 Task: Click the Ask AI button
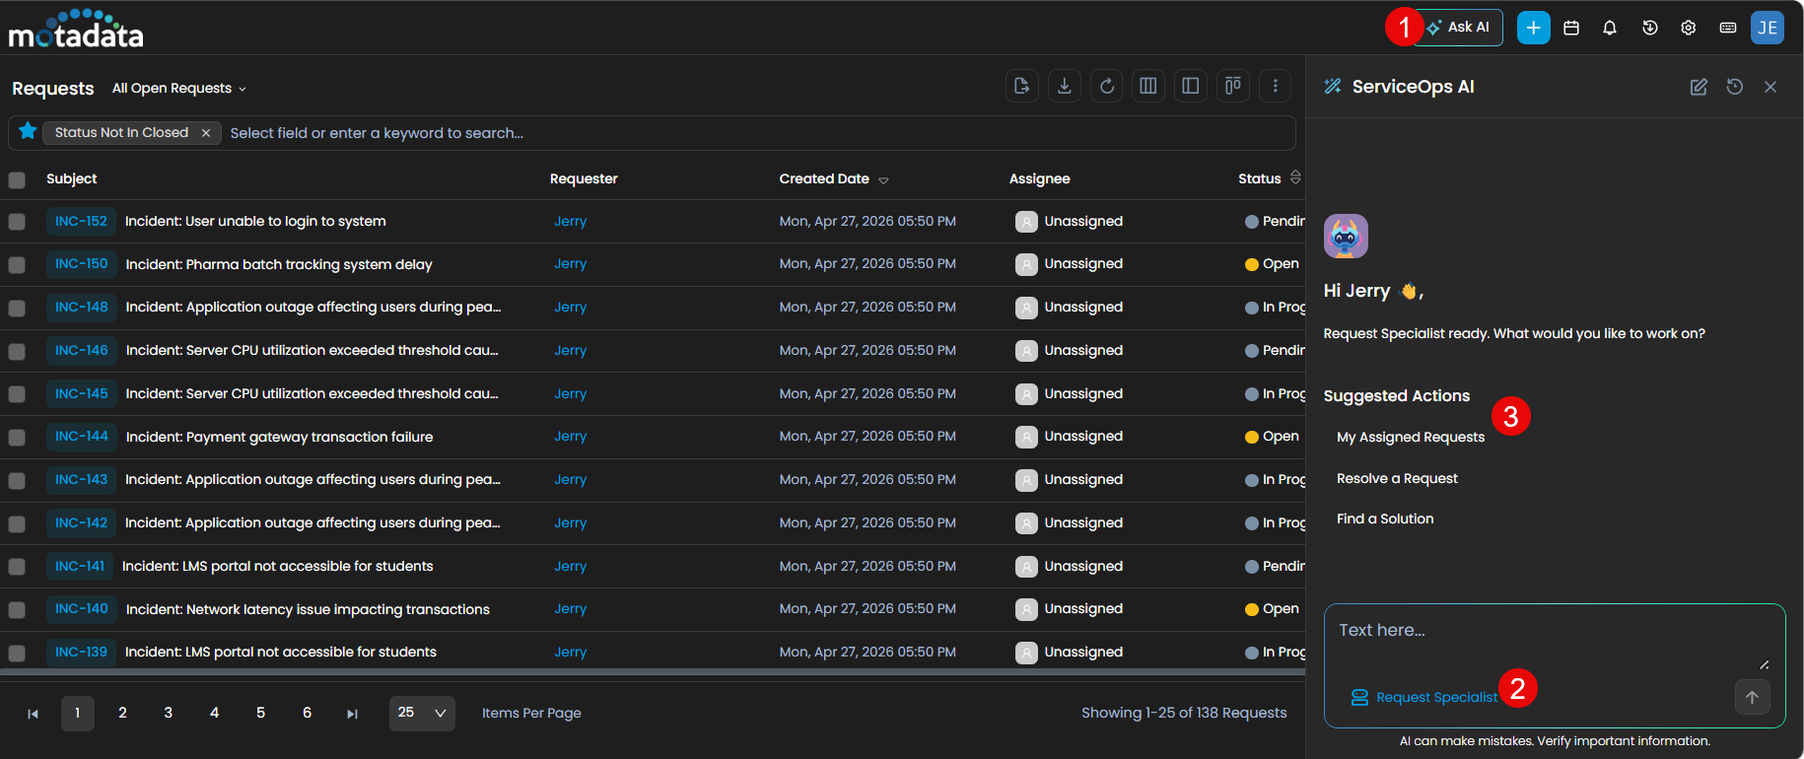coord(1459,28)
